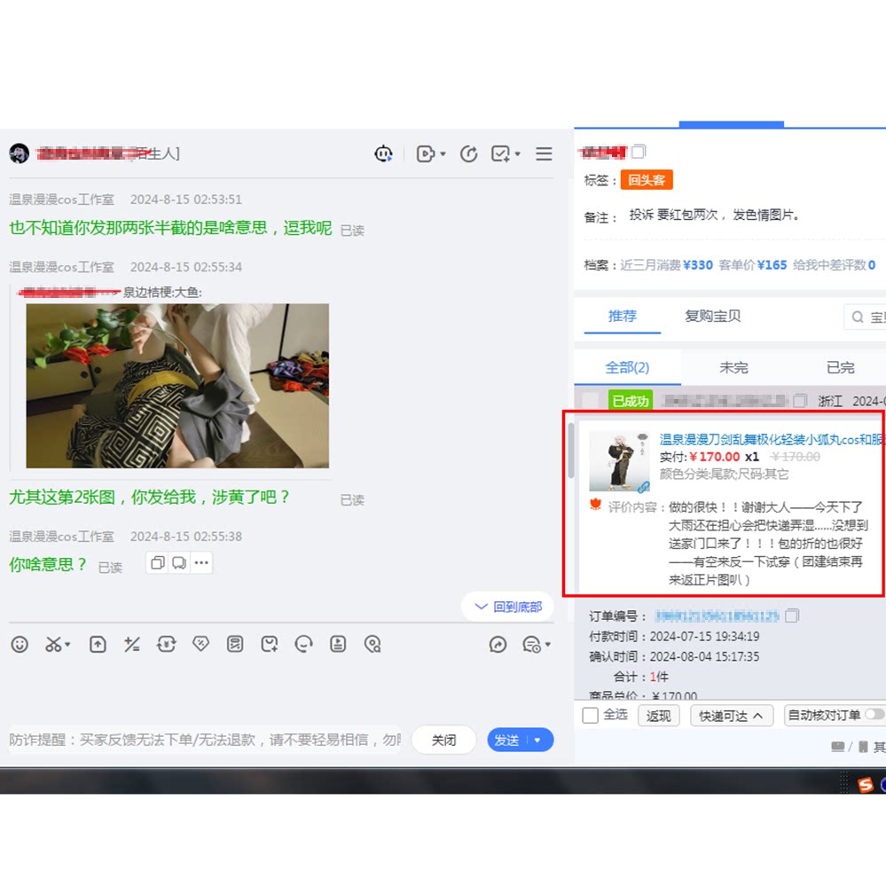Open the emoji picker
This screenshot has height=886, width=886.
20,644
